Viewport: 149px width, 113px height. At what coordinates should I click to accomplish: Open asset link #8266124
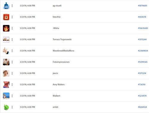click(142, 107)
